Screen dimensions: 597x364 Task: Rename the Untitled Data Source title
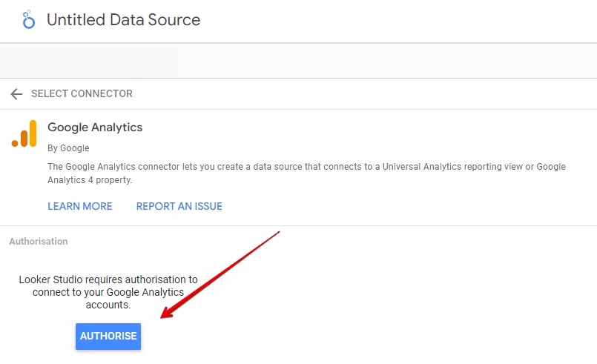pyautogui.click(x=123, y=20)
